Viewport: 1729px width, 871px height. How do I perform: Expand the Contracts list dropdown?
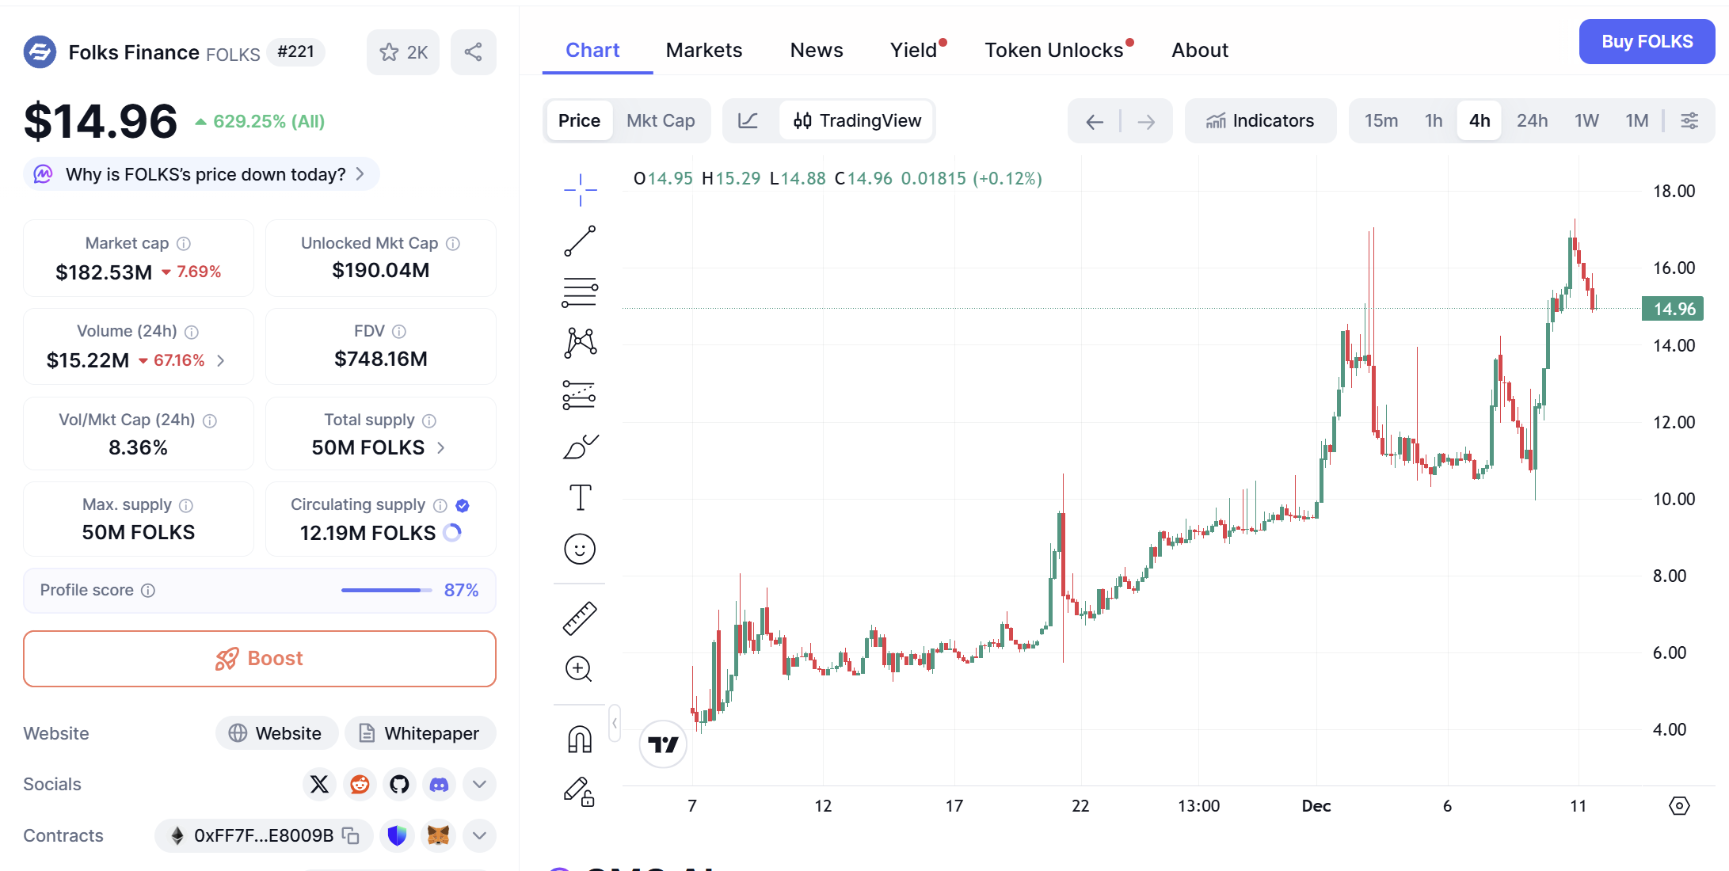pyautogui.click(x=479, y=835)
